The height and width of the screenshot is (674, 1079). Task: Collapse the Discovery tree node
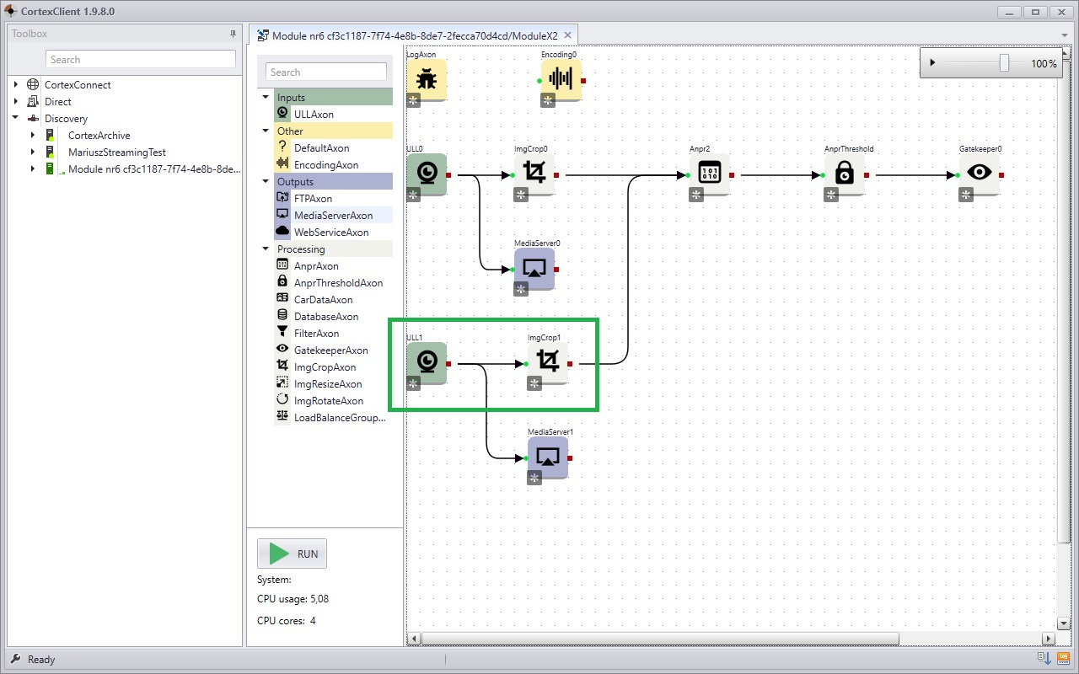tap(16, 118)
